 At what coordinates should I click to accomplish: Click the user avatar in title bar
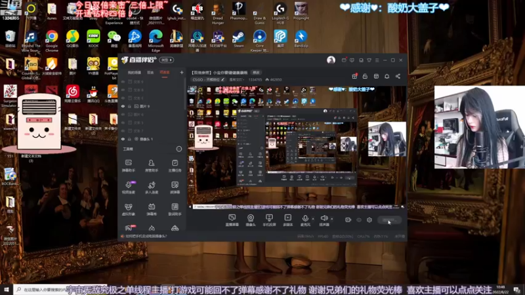click(331, 60)
